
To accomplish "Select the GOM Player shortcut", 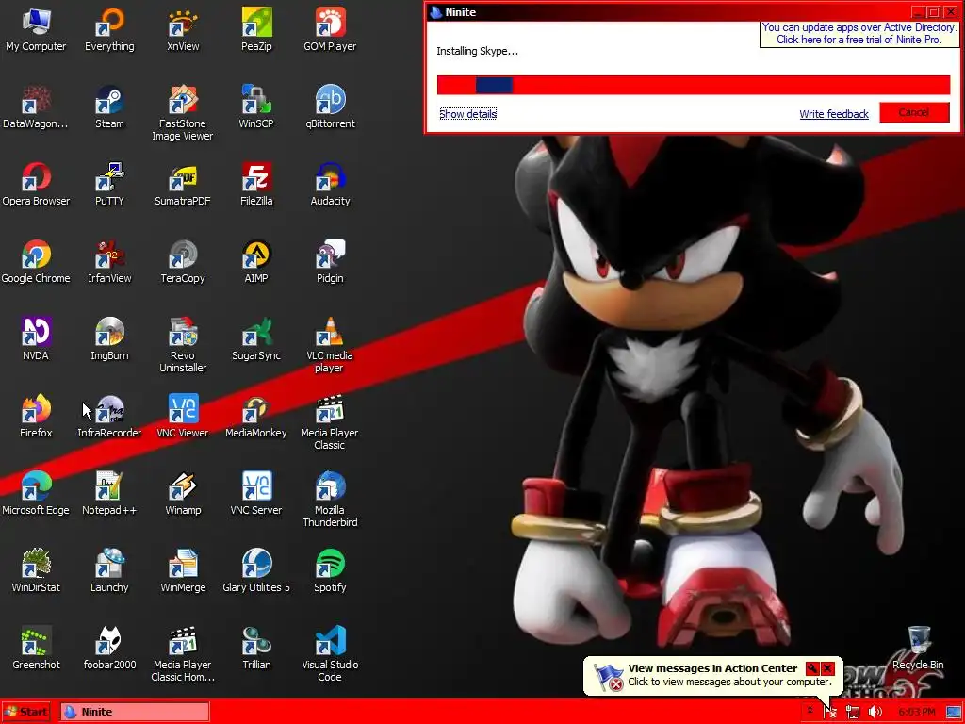I will [330, 29].
